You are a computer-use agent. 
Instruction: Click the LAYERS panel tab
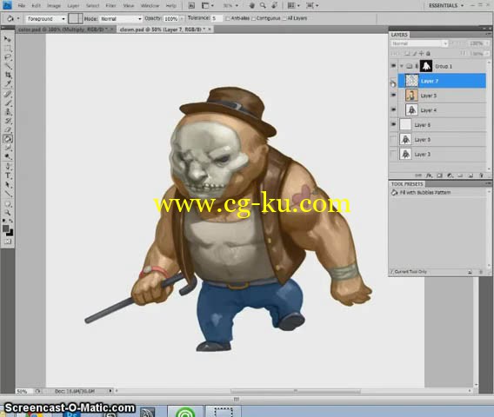pos(399,35)
